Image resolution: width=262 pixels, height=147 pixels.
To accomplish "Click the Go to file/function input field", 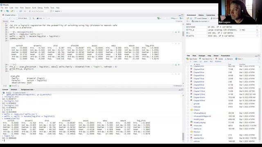I will [38, 11].
